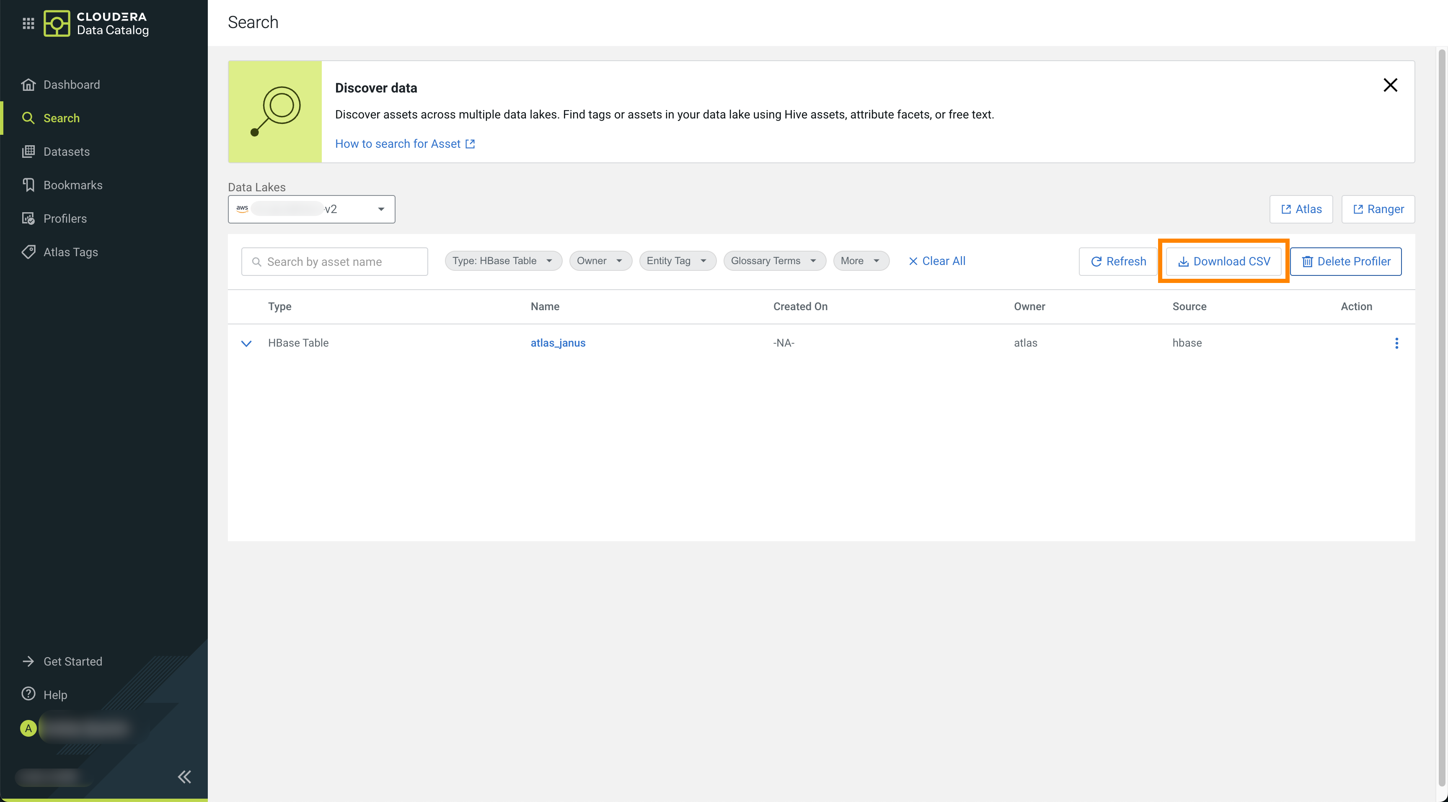1448x802 pixels.
Task: Open Ranger external link button
Action: coord(1378,209)
